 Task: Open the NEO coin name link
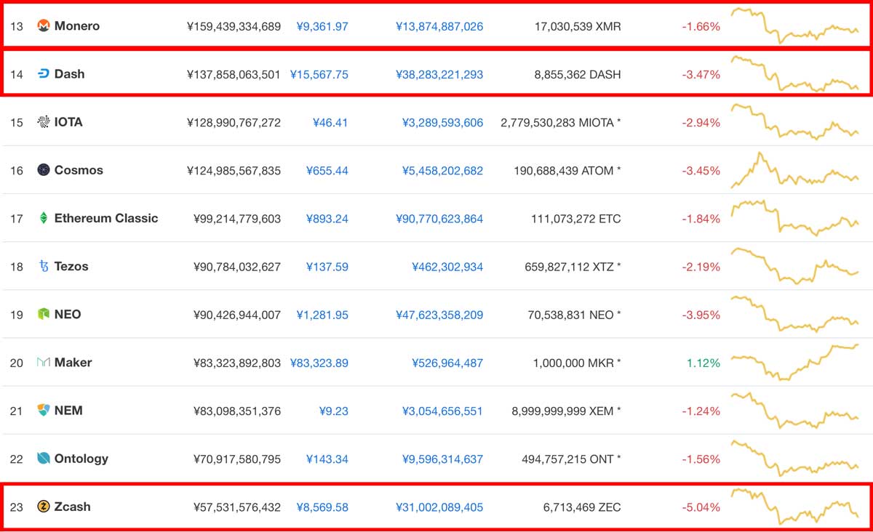tap(68, 315)
